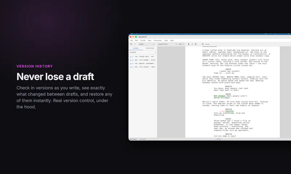Click the green '(softly)' inserted parenthetical
This screenshot has width=291, height=174.
pos(230,111)
